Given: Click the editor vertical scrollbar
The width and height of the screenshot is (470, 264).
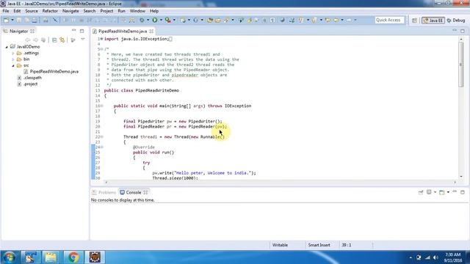Looking at the screenshot, I should point(461,65).
